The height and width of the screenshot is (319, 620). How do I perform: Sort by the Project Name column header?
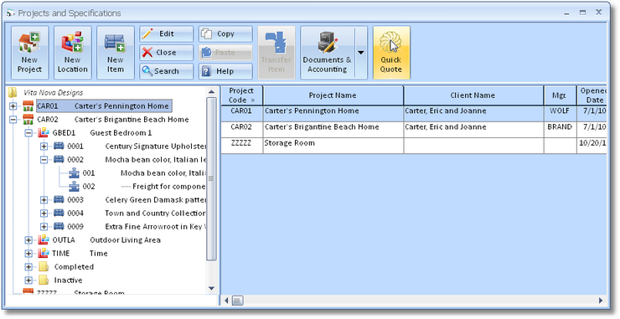(x=333, y=95)
